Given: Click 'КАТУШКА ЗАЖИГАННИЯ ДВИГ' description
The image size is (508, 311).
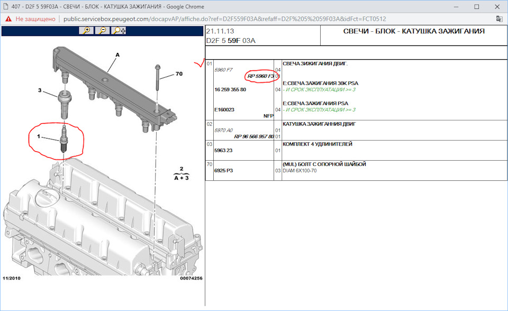Looking at the screenshot, I should 319,124.
